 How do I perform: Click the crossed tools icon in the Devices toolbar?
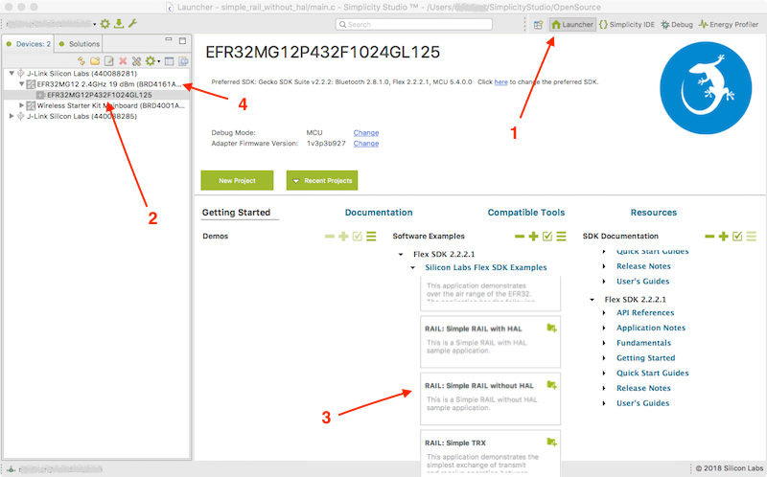coord(136,61)
